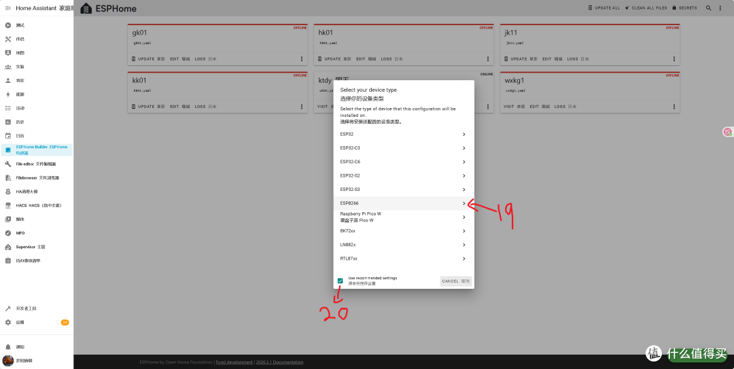This screenshot has width=734, height=369.
Task: Select ESP32-S3 device type
Action: pos(404,190)
